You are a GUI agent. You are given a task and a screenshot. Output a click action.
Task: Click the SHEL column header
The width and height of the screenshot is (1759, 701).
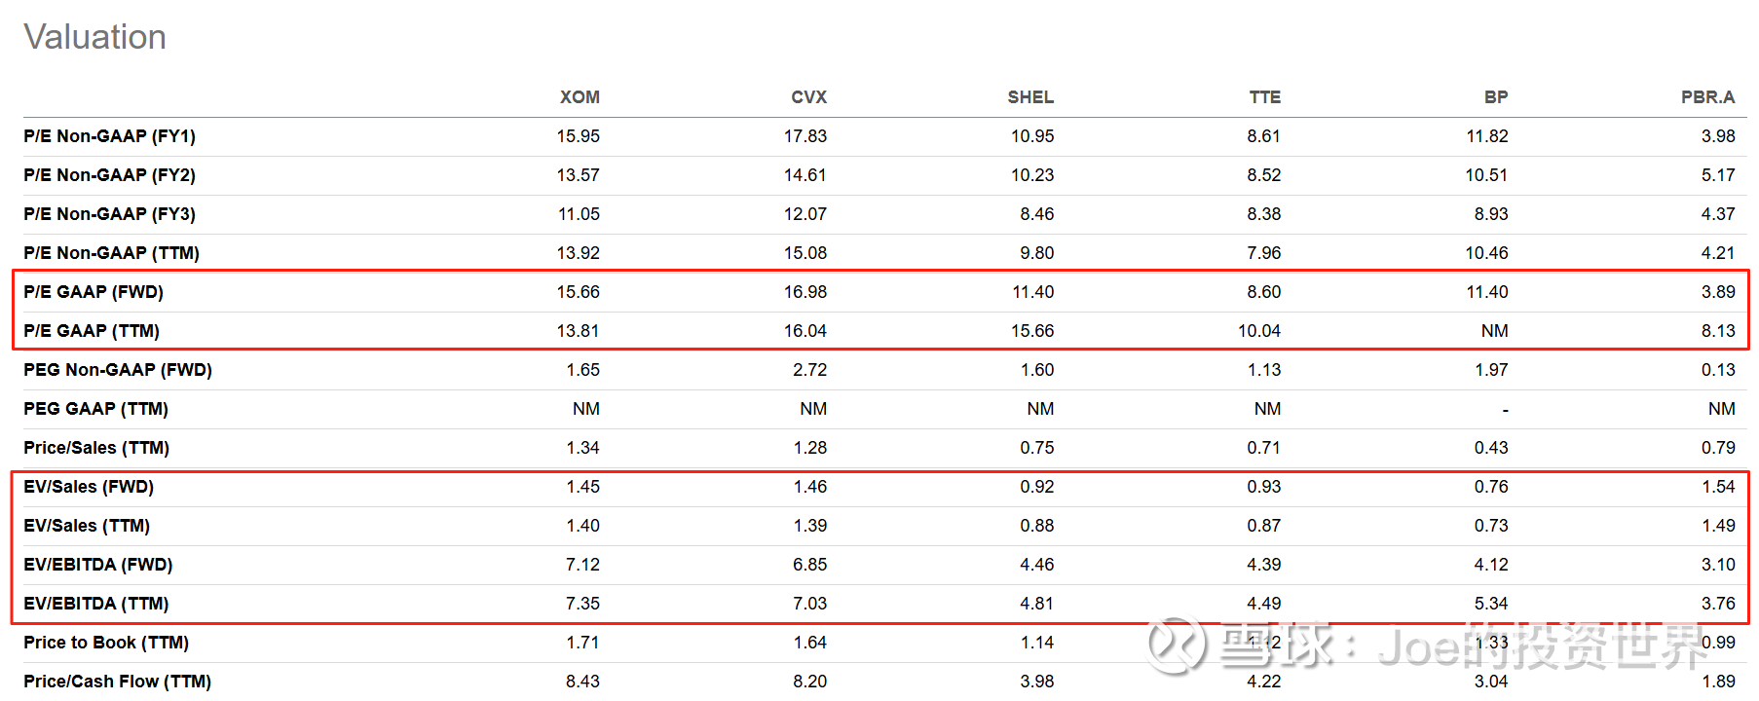pos(1030,97)
